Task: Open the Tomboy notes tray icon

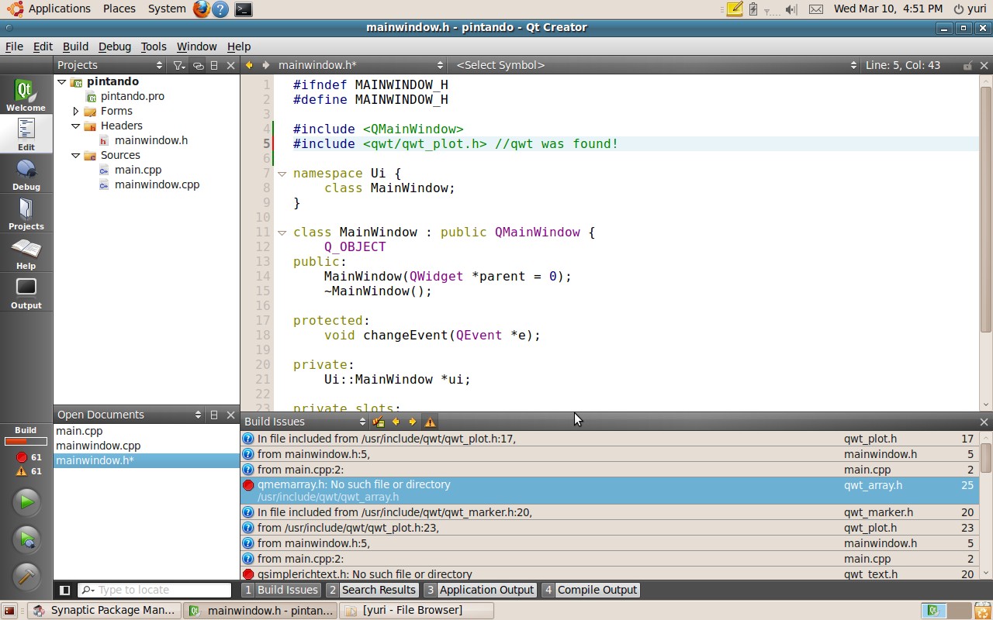Action: 734,9
